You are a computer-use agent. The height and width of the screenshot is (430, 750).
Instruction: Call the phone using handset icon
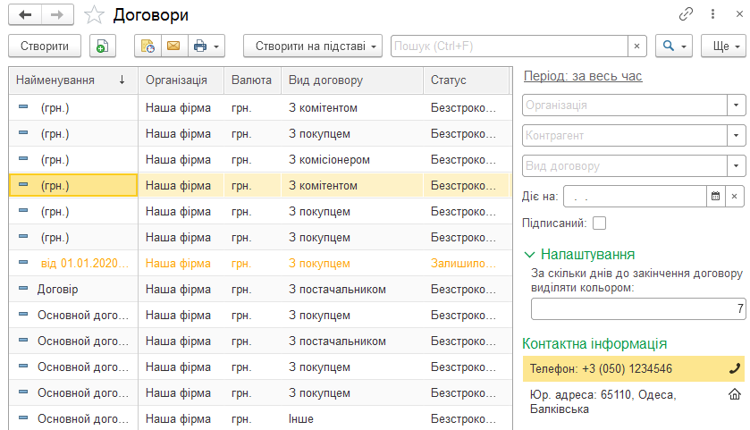734,368
